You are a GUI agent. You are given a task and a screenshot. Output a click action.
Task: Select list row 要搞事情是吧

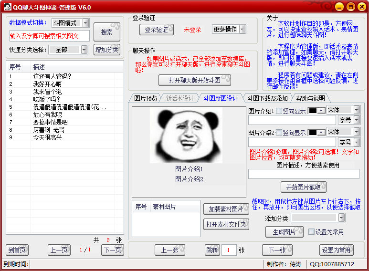pos(65,122)
